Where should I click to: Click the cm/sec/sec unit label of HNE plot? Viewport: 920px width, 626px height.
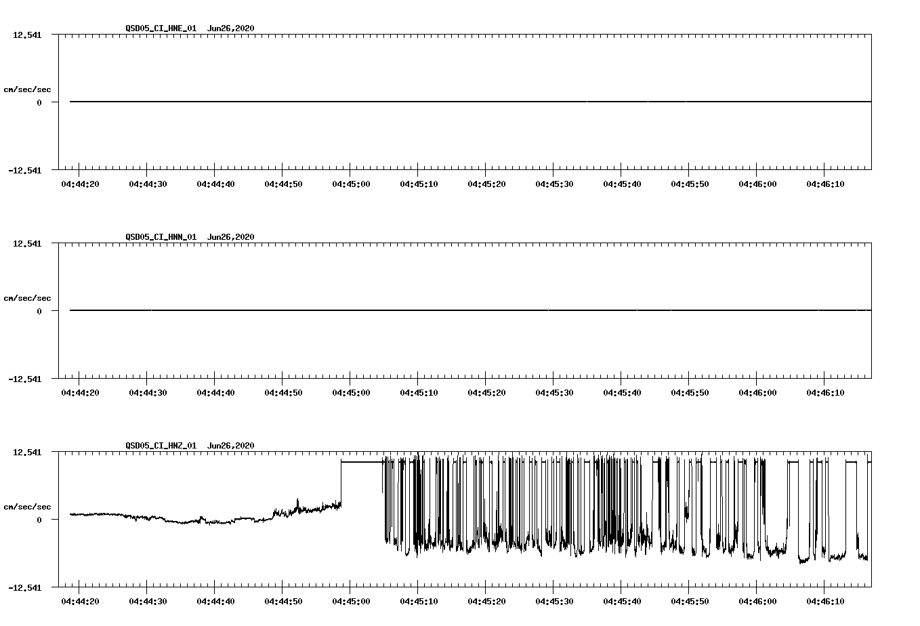[x=27, y=89]
